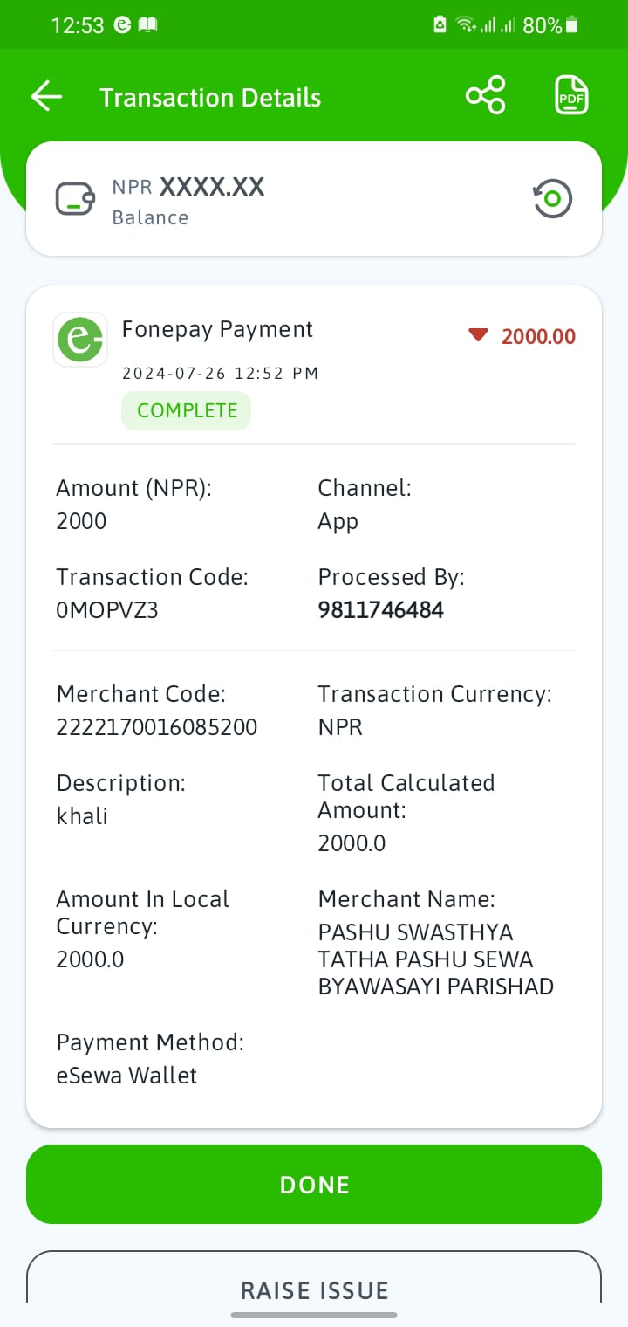
Task: Tap the Merchant Code 2222170016085200
Action: tap(157, 727)
